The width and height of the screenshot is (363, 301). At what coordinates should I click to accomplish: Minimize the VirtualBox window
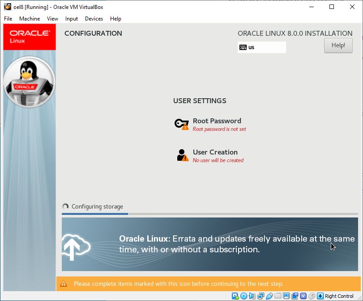click(312, 7)
